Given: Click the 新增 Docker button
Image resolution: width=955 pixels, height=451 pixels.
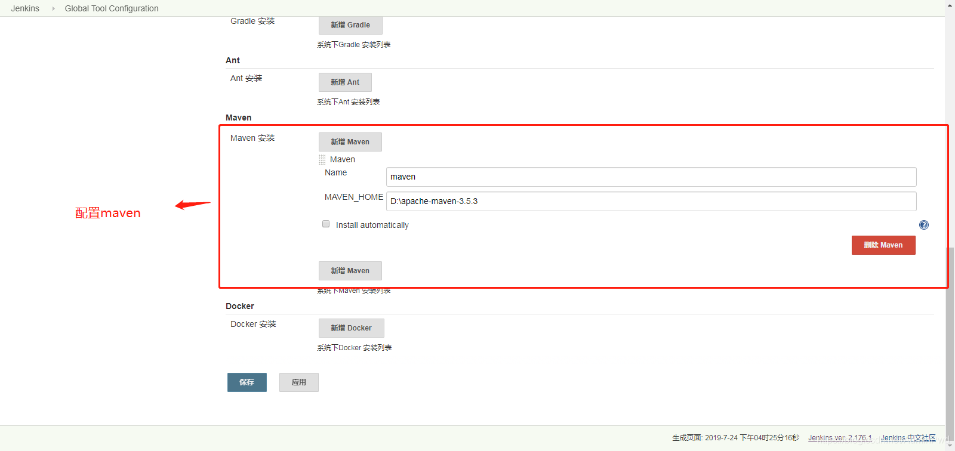Looking at the screenshot, I should point(352,328).
